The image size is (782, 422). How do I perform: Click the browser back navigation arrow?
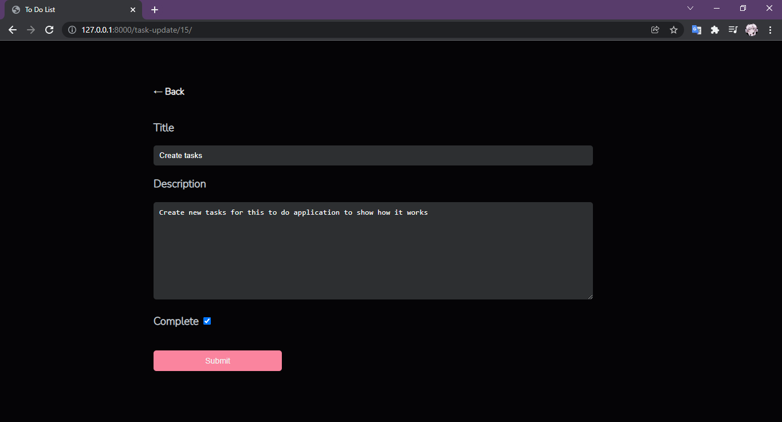(x=13, y=30)
